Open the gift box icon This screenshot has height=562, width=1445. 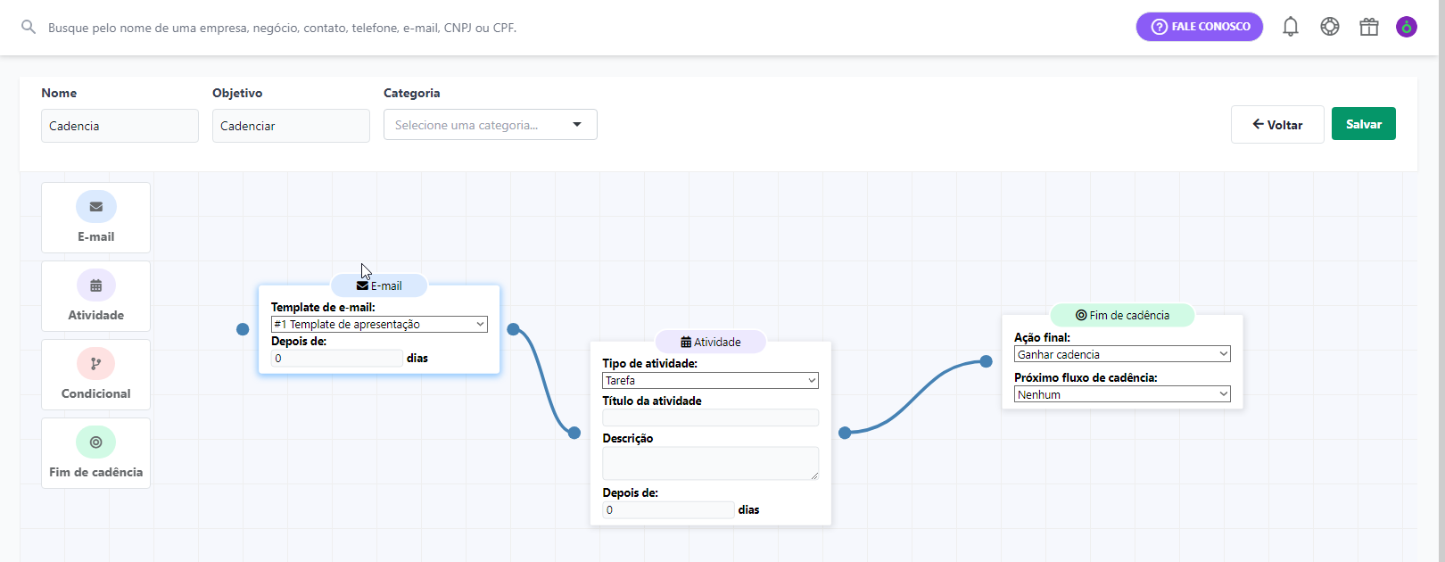1369,27
